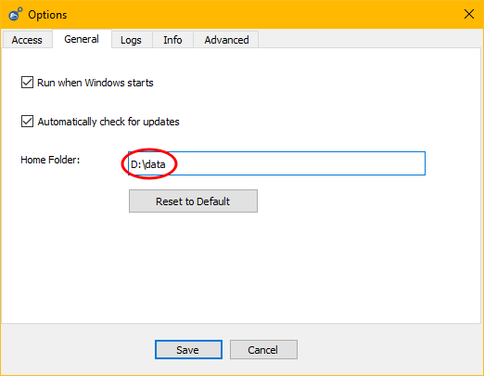The image size is (484, 376).
Task: Click the "Run when Windows starts" label text
Action: point(96,83)
